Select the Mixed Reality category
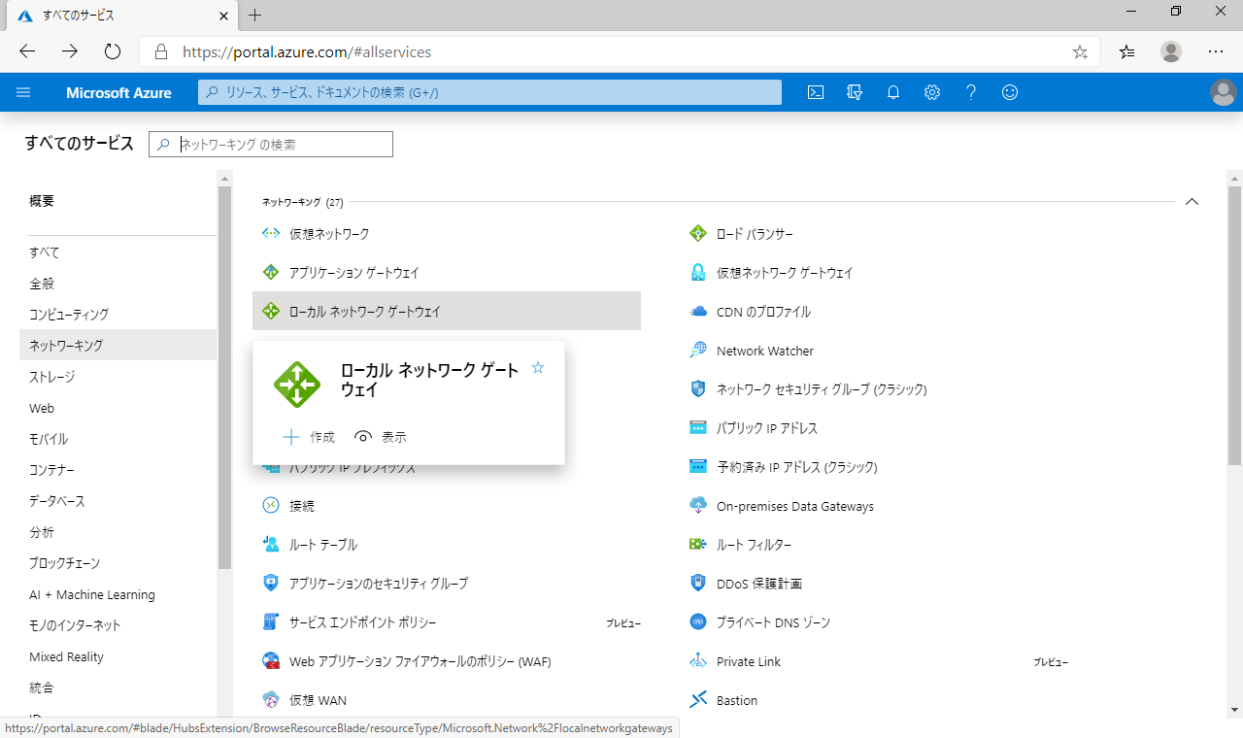This screenshot has height=738, width=1243. coord(66,656)
